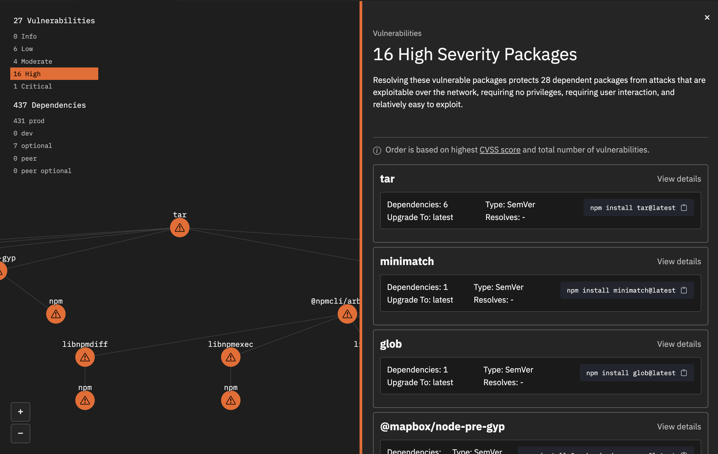This screenshot has height=454, width=718.
Task: Copy the npm install tar@latest command
Action: pos(684,208)
